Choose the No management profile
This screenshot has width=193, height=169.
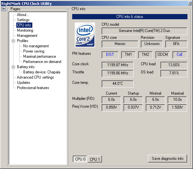[x=36, y=46]
